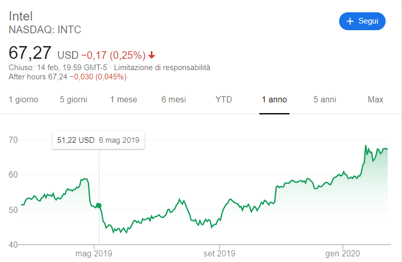This screenshot has height=262, width=402.
Task: Show the Max time range
Action: (x=375, y=100)
